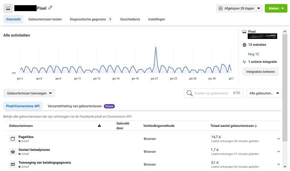290x171 pixels.
Task: Click the Nieuw badge
Action: (x=109, y=106)
